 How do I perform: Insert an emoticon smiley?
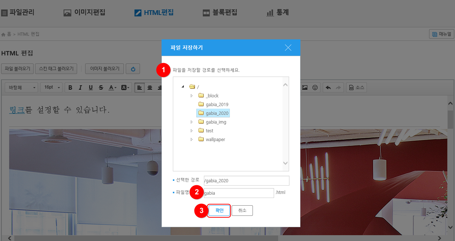click(315, 88)
